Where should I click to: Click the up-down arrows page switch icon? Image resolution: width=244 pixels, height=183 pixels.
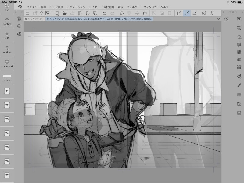(41, 13)
